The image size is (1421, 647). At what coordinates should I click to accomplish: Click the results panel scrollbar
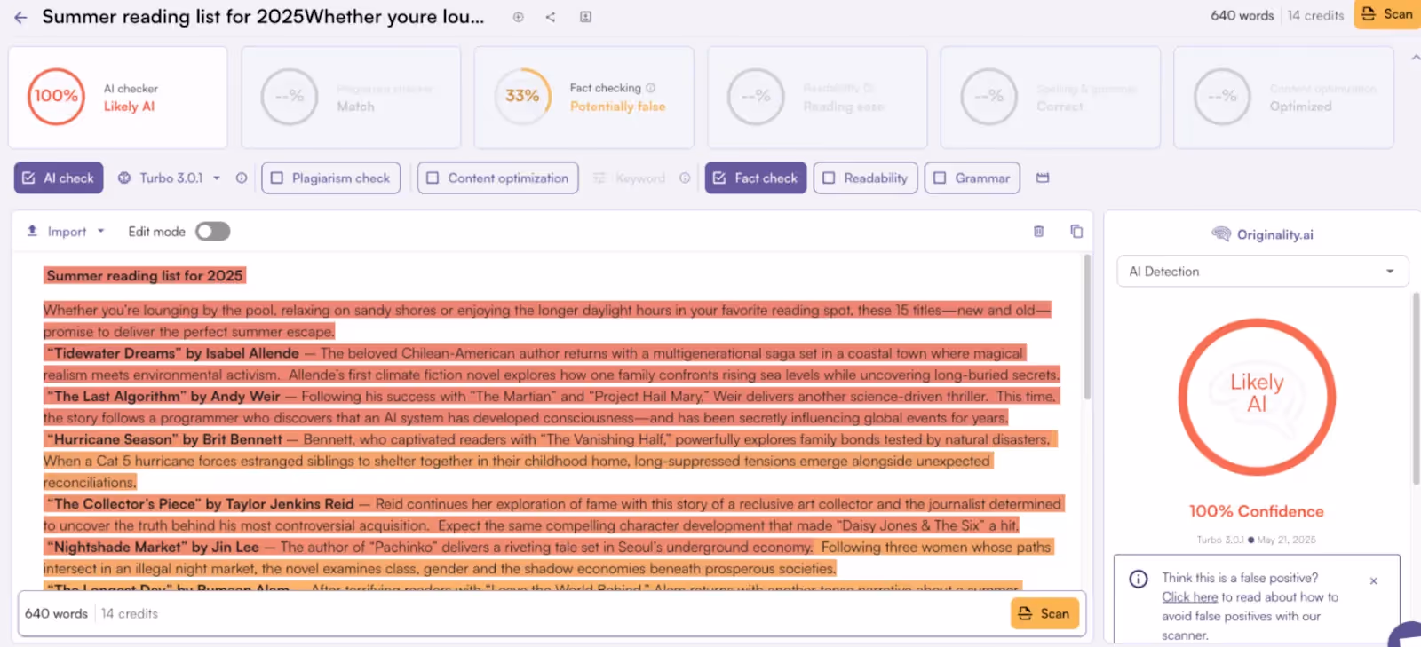pyautogui.click(x=1416, y=388)
